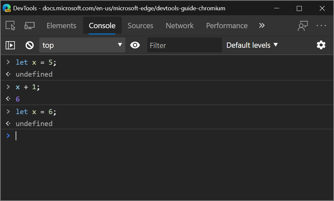334x201 pixels.
Task: Expand more tabs chevron
Action: click(262, 26)
